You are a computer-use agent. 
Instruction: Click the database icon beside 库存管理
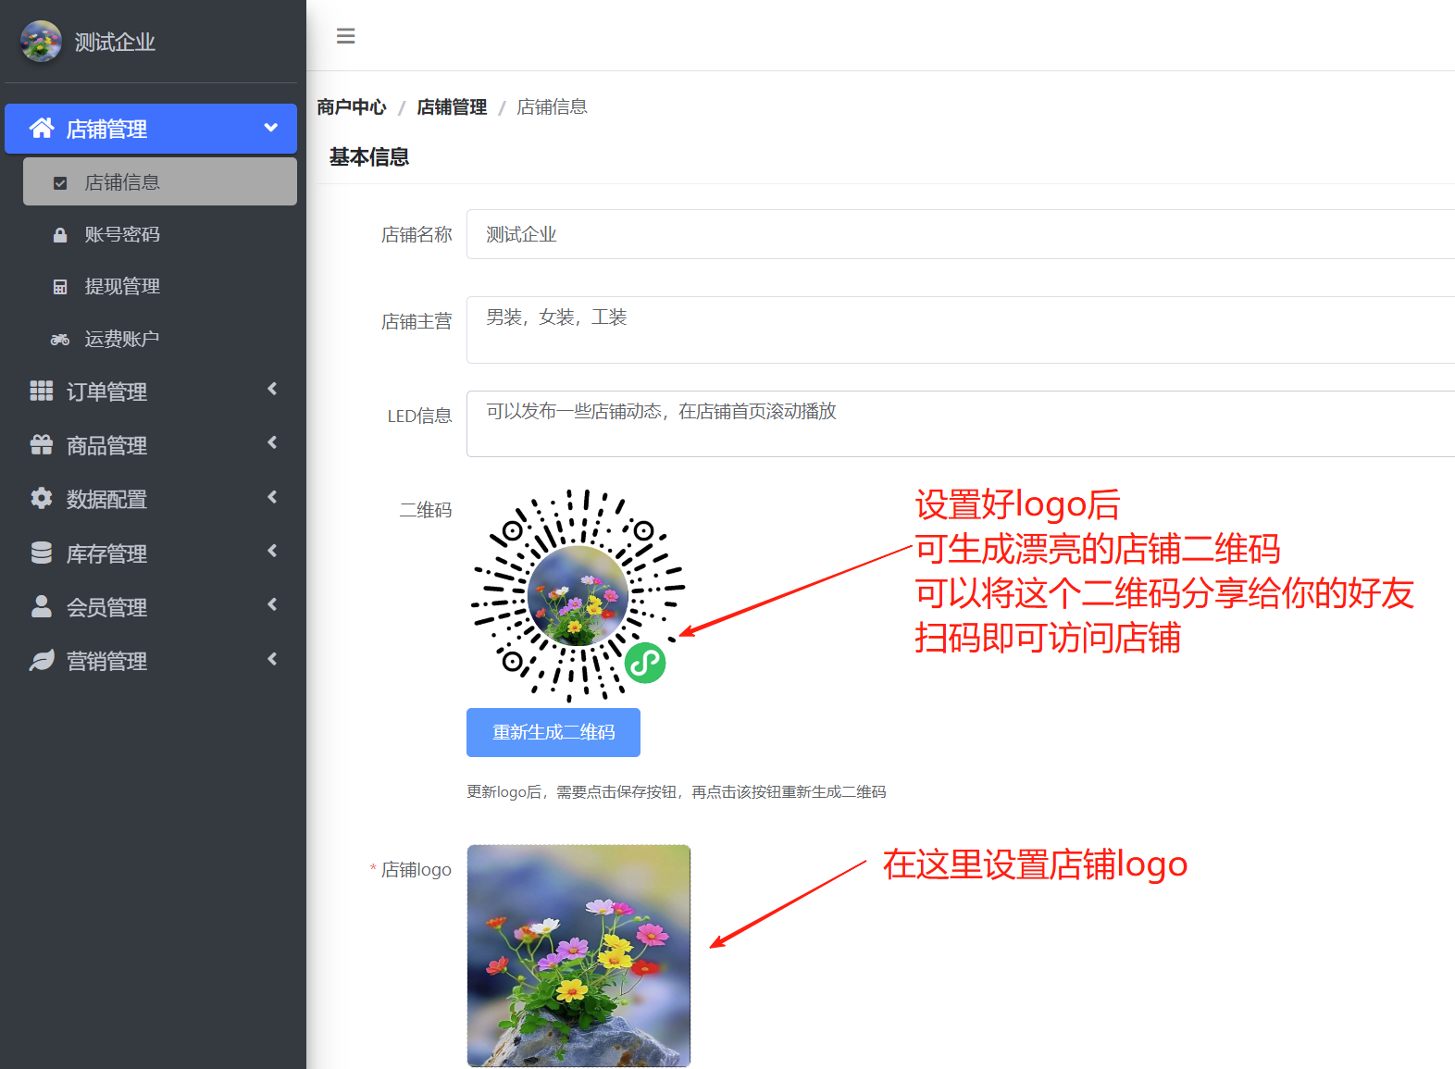(x=42, y=553)
